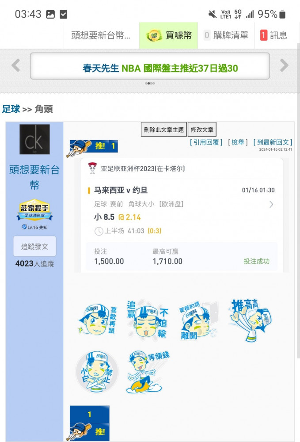Show previous banner with left arrow
The height and width of the screenshot is (442, 300).
(x=16, y=65)
